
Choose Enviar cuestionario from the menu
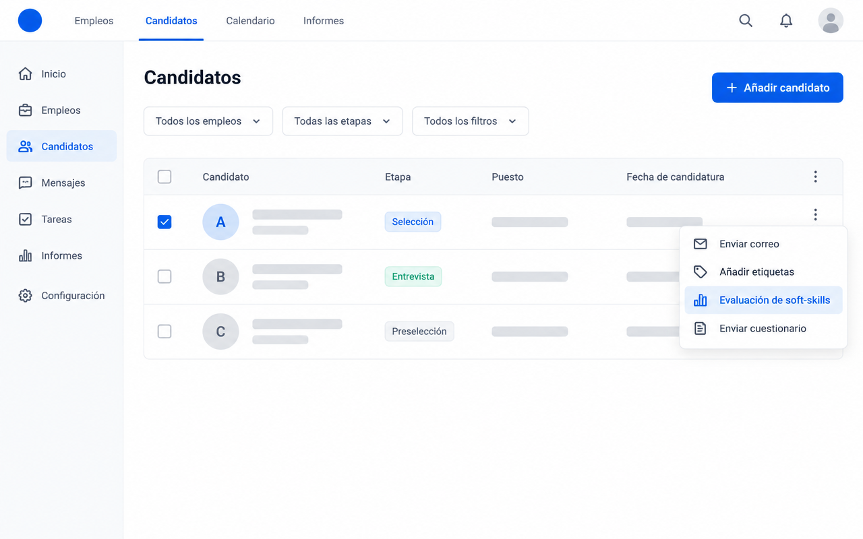[x=763, y=329]
